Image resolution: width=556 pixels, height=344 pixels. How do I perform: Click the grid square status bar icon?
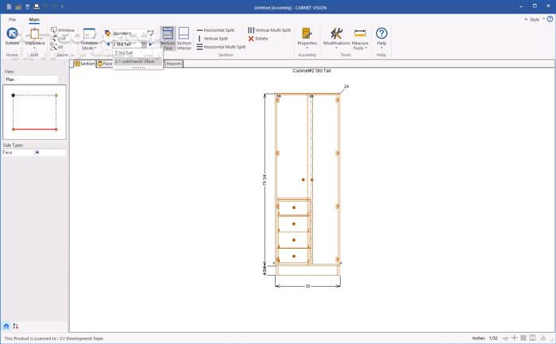[523, 338]
